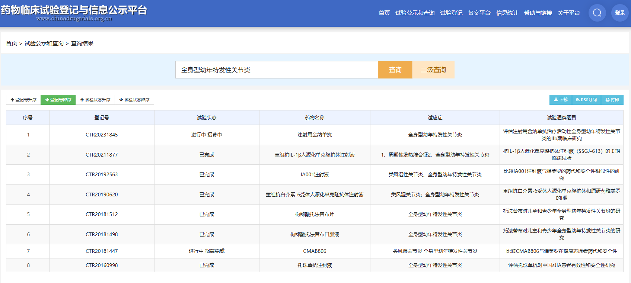Click the 下载 download button

click(561, 100)
